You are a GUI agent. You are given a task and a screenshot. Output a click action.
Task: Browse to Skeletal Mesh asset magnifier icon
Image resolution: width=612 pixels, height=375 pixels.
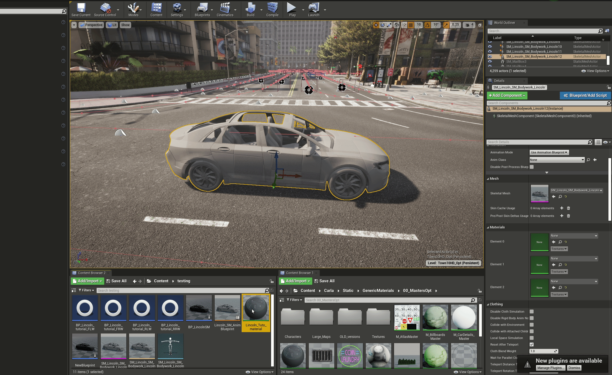(560, 197)
